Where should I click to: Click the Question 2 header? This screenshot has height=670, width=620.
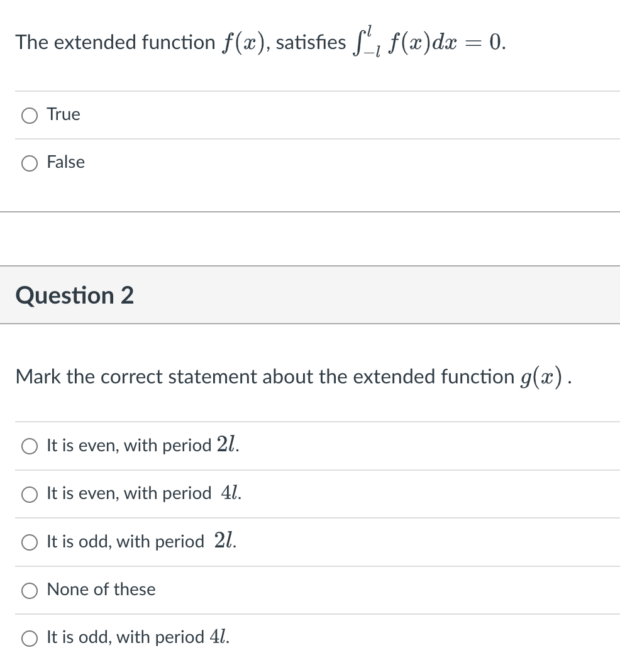74,295
